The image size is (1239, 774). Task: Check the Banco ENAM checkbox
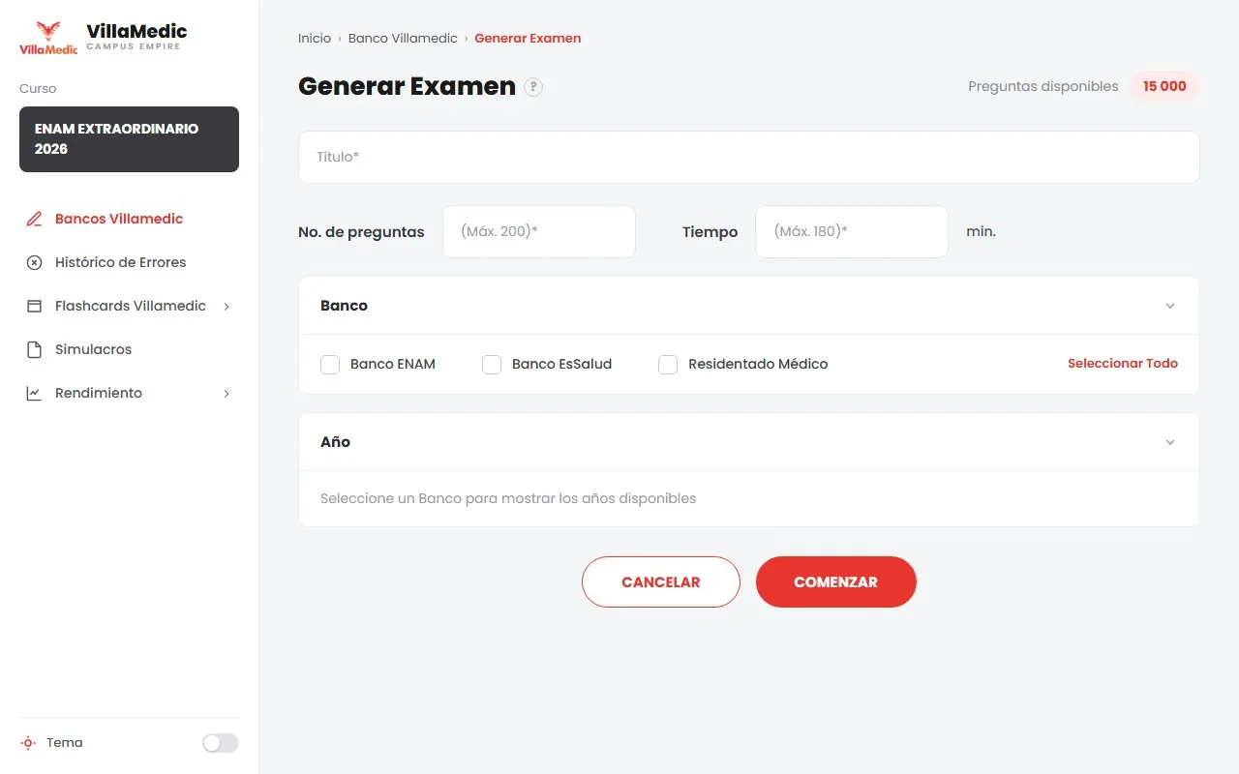point(330,365)
